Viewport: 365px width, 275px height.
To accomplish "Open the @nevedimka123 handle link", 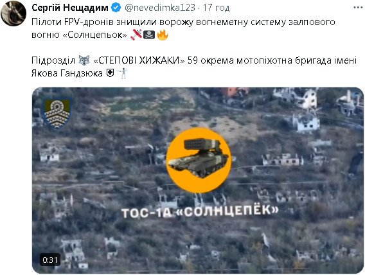I will pyautogui.click(x=160, y=8).
